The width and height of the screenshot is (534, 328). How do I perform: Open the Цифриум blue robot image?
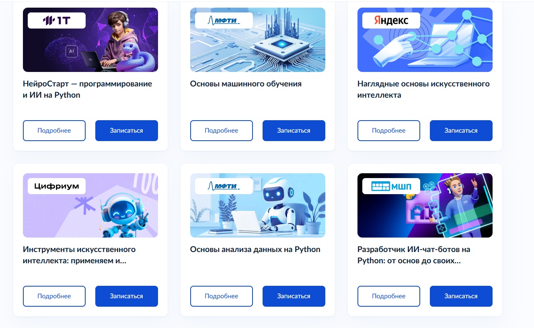90,205
